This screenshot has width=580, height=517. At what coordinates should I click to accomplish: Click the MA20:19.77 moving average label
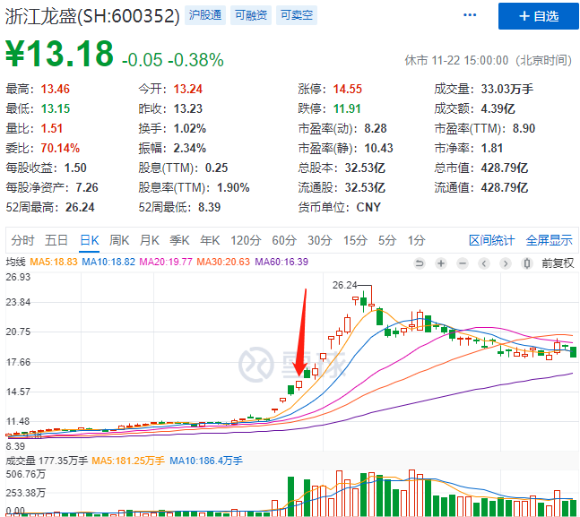166,262
